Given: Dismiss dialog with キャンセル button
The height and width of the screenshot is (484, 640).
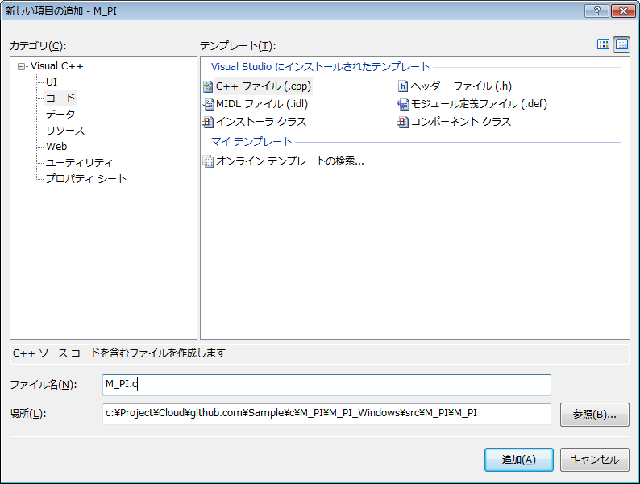Looking at the screenshot, I should (595, 460).
